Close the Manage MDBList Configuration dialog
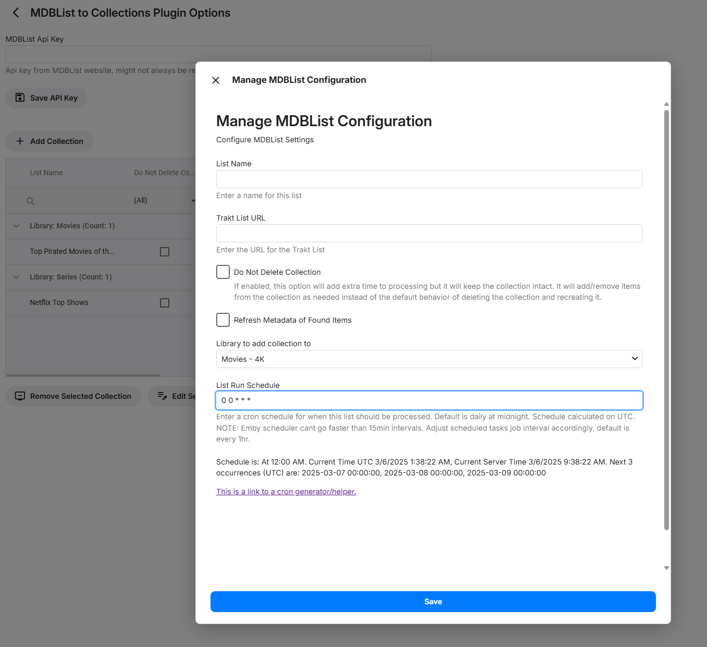Image resolution: width=707 pixels, height=647 pixels. pos(216,80)
